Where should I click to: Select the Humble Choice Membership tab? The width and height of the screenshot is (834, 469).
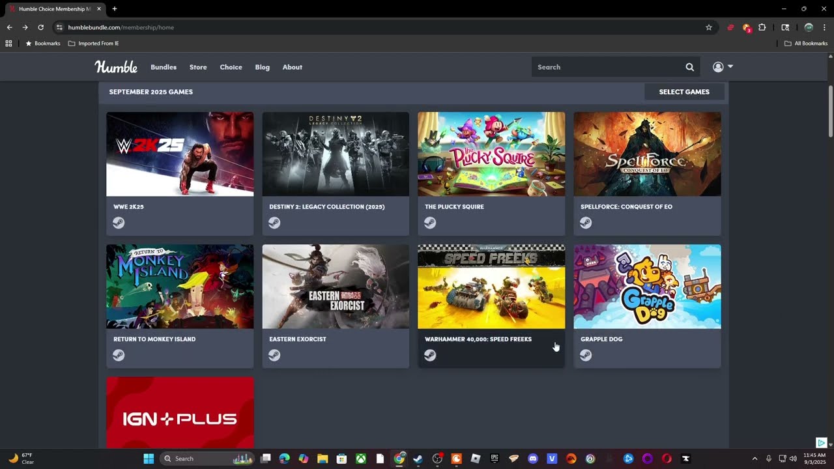click(55, 9)
